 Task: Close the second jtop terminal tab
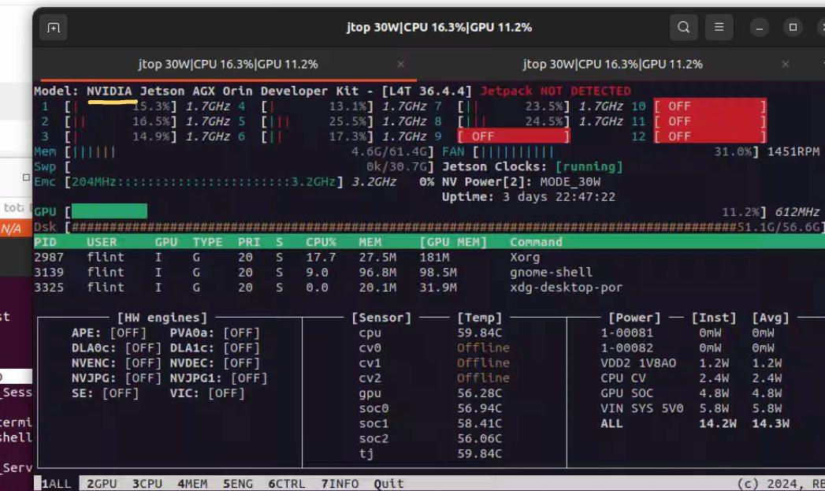coord(785,64)
